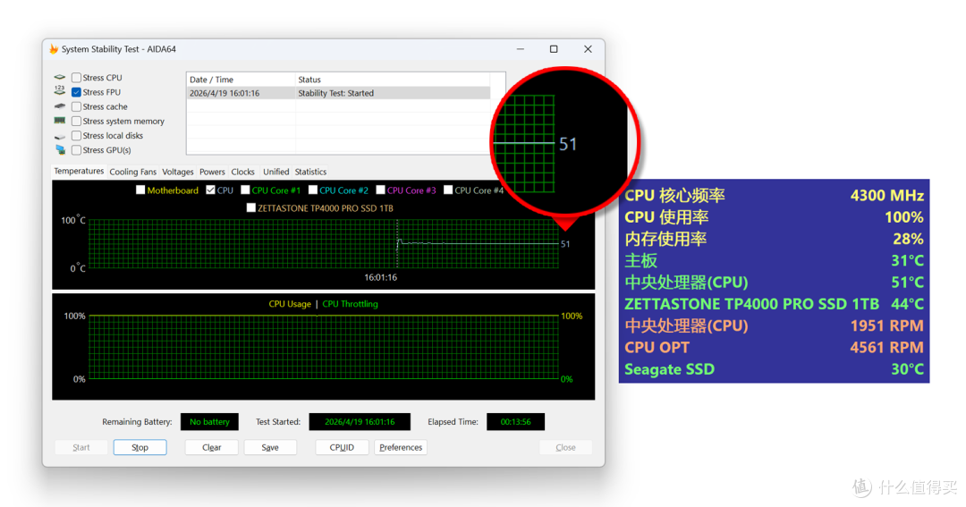Viewport: 966px width, 507px height.
Task: Open the Voltages tab
Action: pyautogui.click(x=177, y=172)
